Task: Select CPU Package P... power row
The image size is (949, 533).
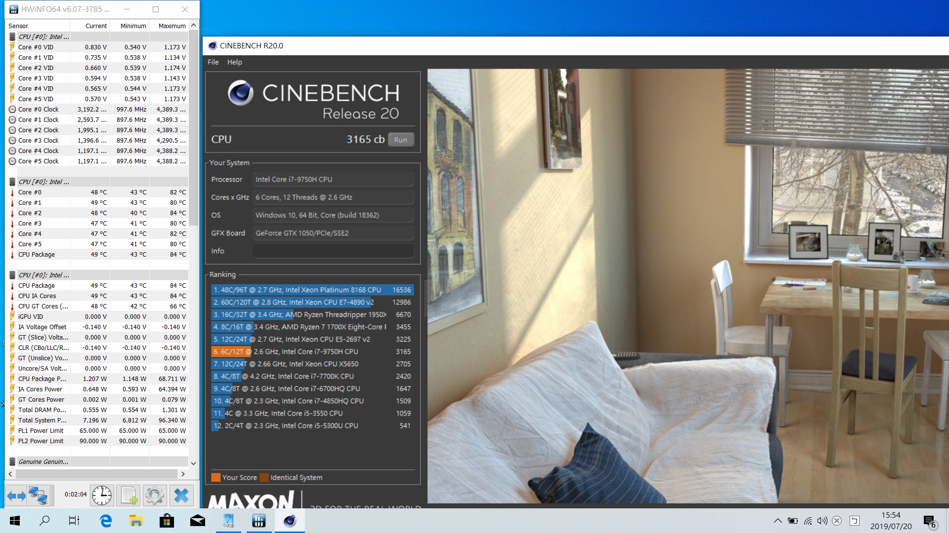Action: click(x=98, y=379)
